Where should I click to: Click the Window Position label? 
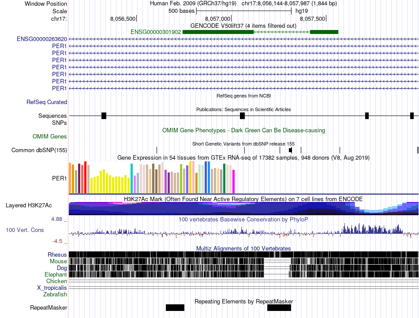pyautogui.click(x=46, y=4)
